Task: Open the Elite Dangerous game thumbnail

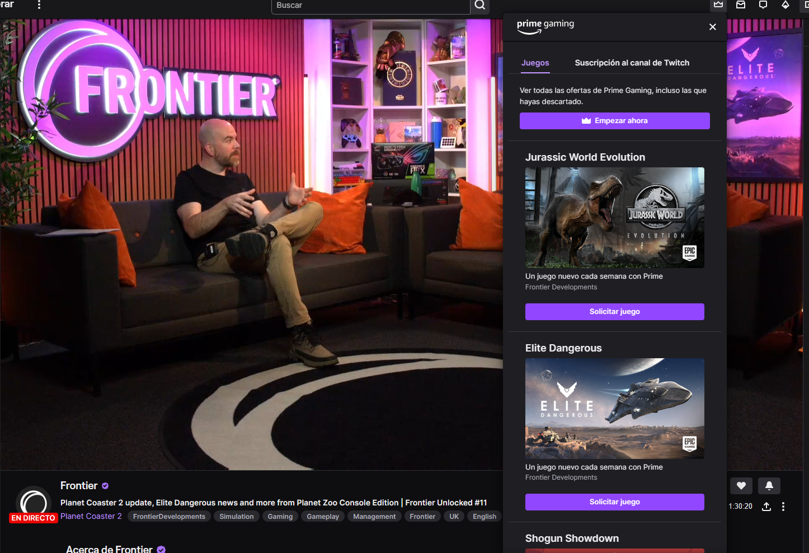Action: click(615, 409)
